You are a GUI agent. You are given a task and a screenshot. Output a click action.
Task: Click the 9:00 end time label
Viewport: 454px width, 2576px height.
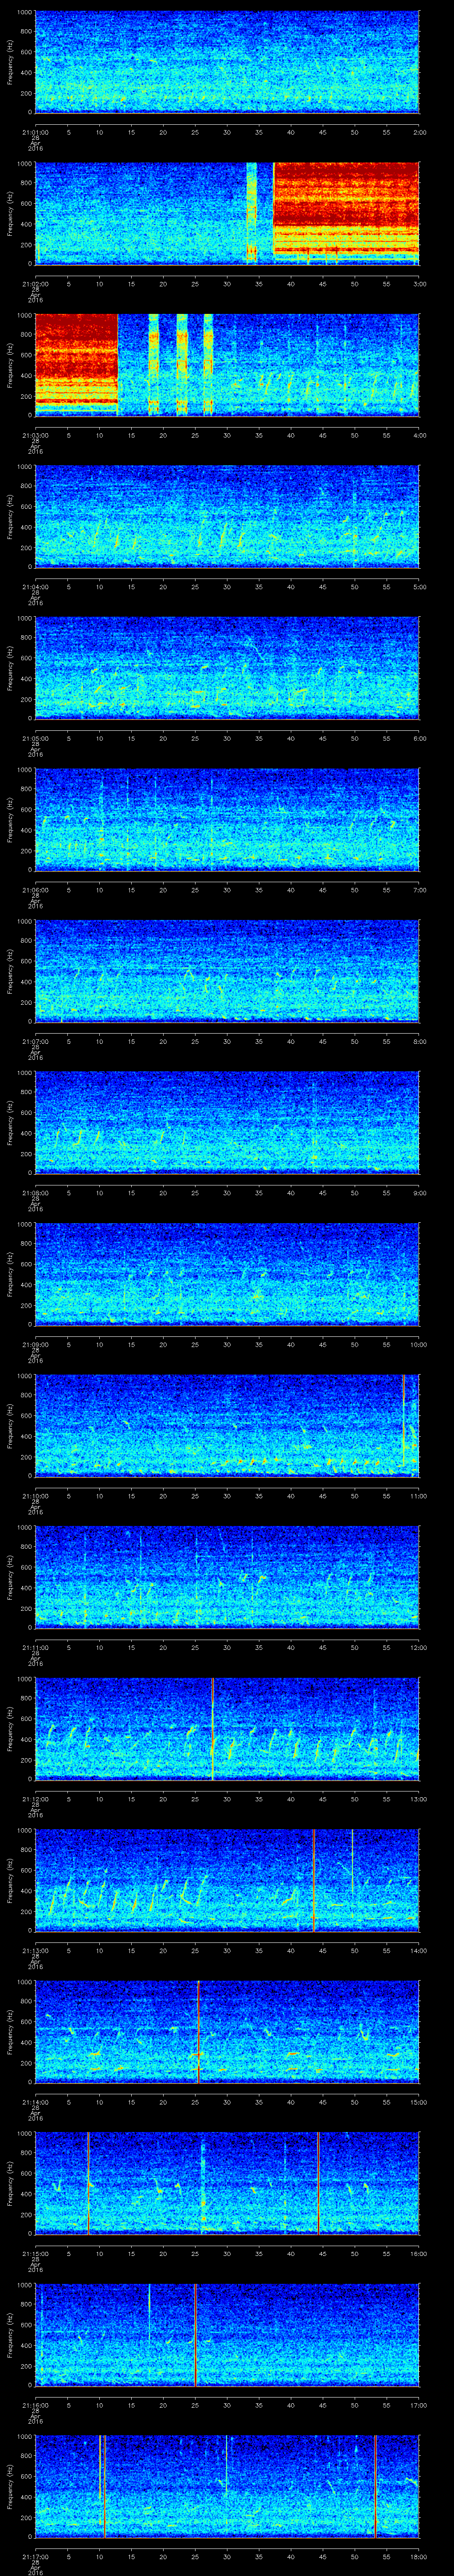point(419,1193)
